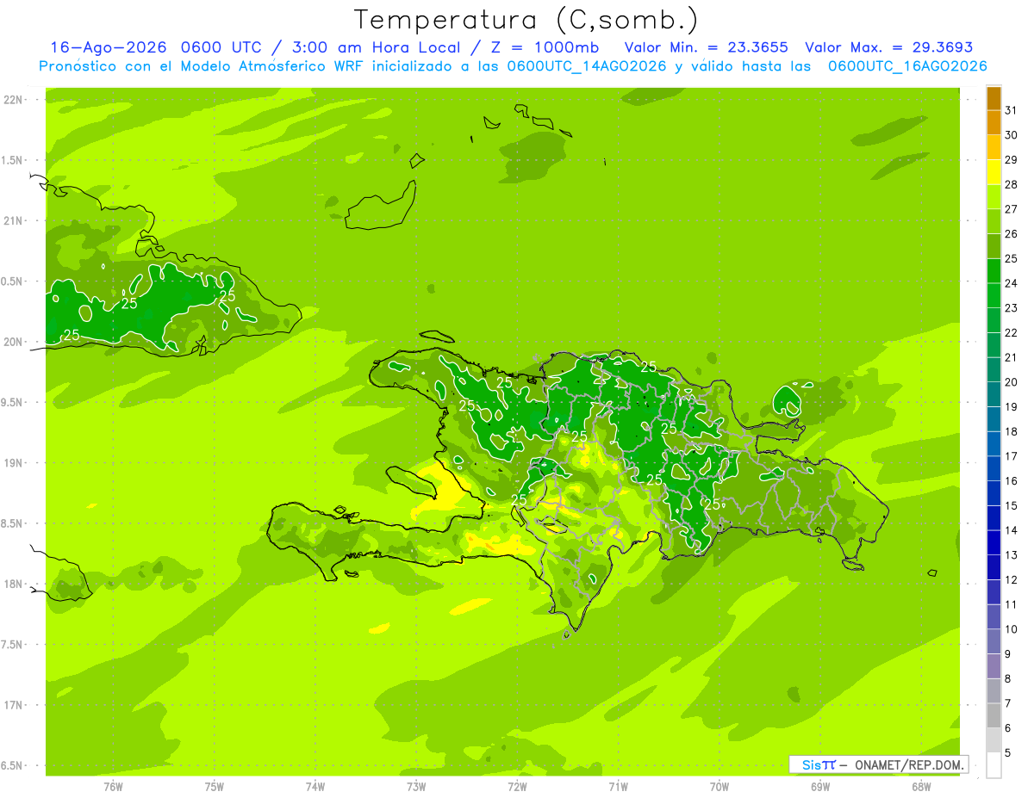Click the title 'Temperatura (C,somb.)'
Image resolution: width=1034 pixels, height=798 pixels.
[x=526, y=19]
